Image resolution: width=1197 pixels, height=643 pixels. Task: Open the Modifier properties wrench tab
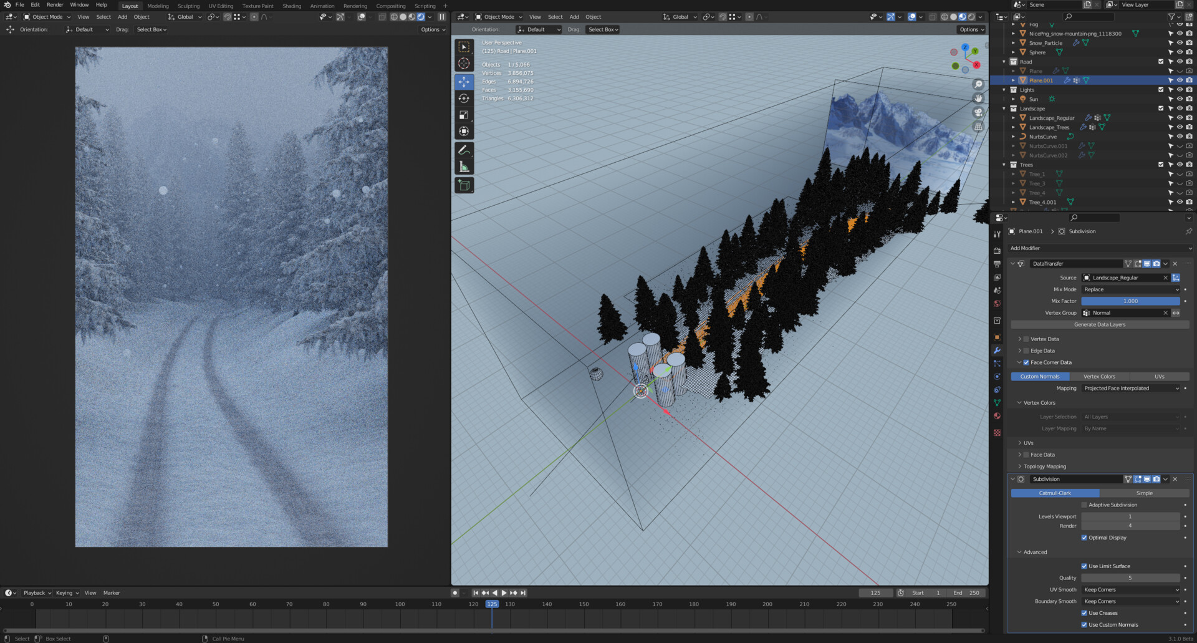[997, 351]
